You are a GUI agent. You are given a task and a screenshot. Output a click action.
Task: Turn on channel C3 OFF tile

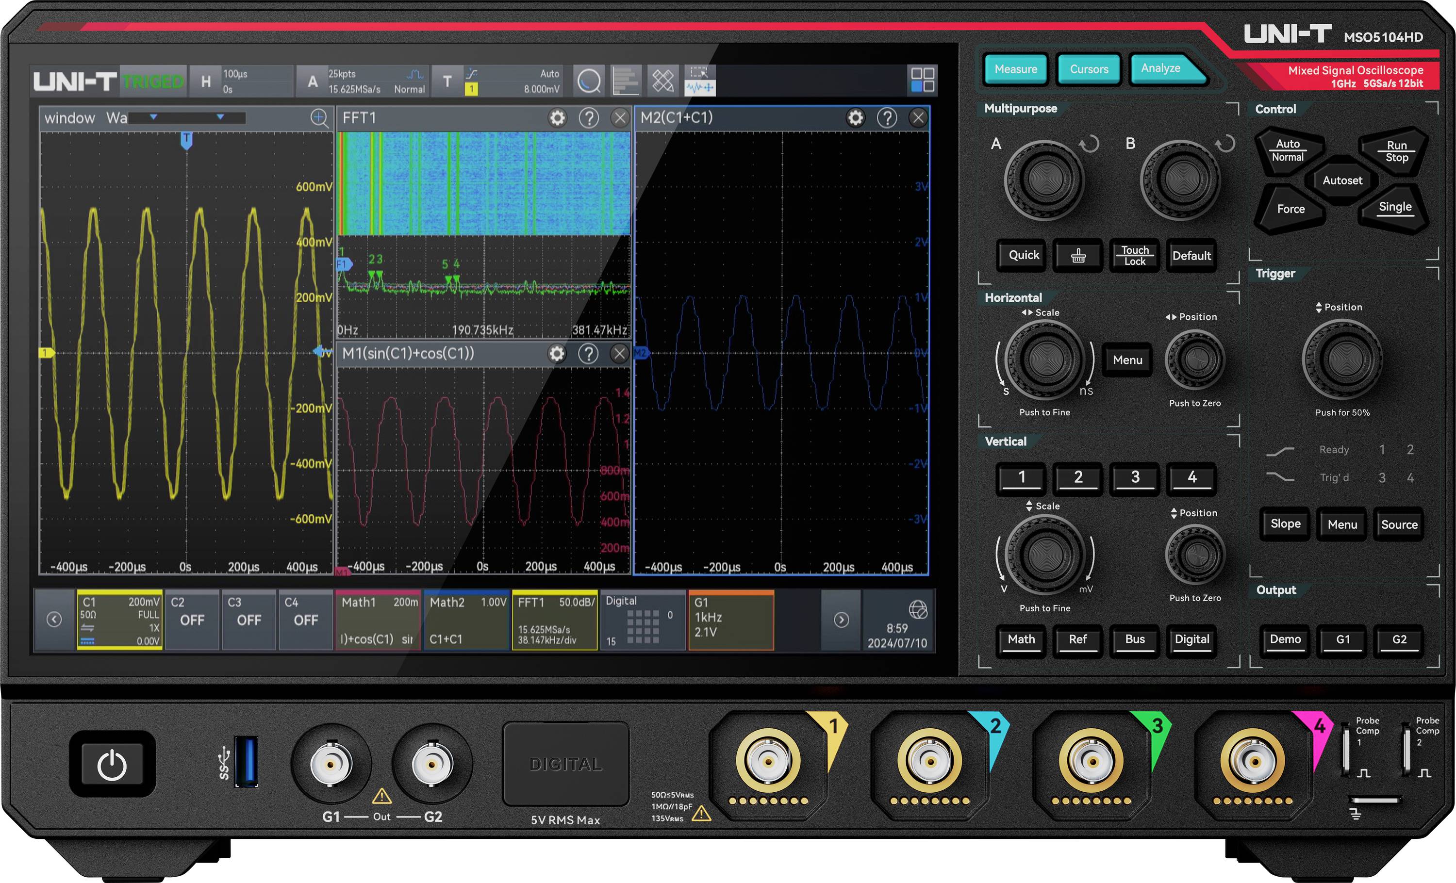coord(249,620)
